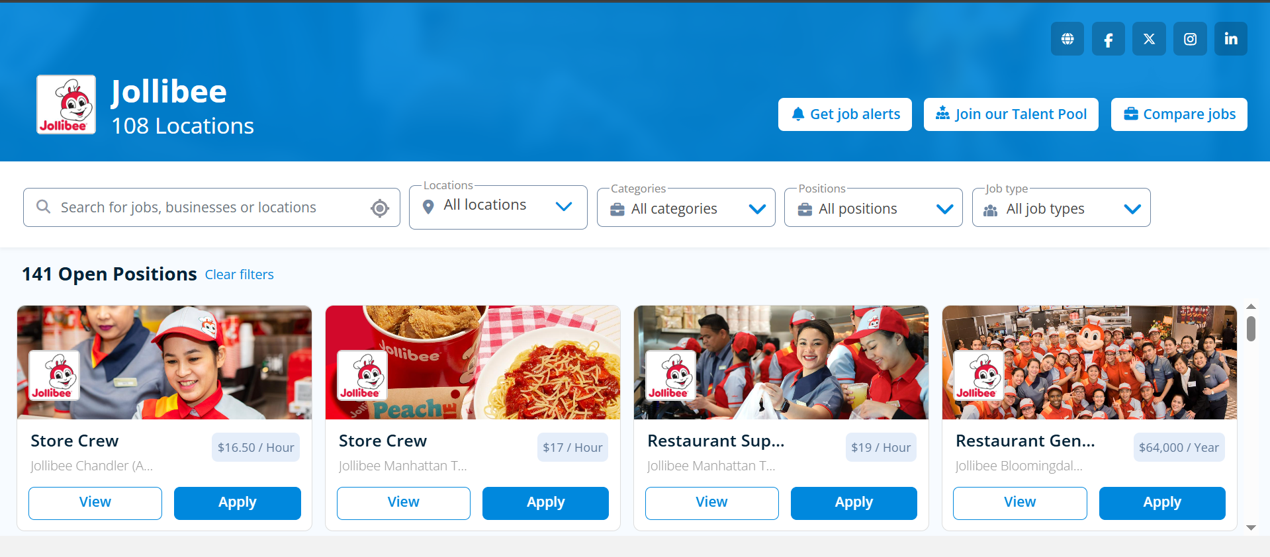Open the Instagram icon link

point(1190,39)
